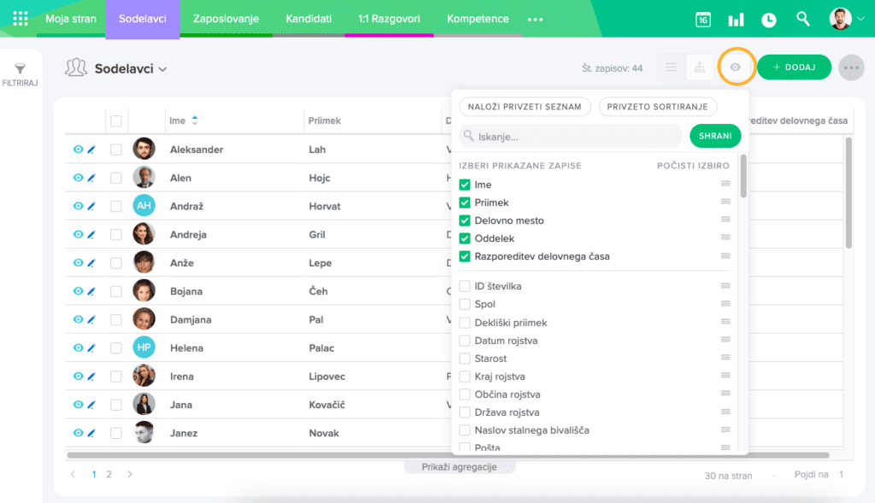Click the Iskanje search field

573,136
